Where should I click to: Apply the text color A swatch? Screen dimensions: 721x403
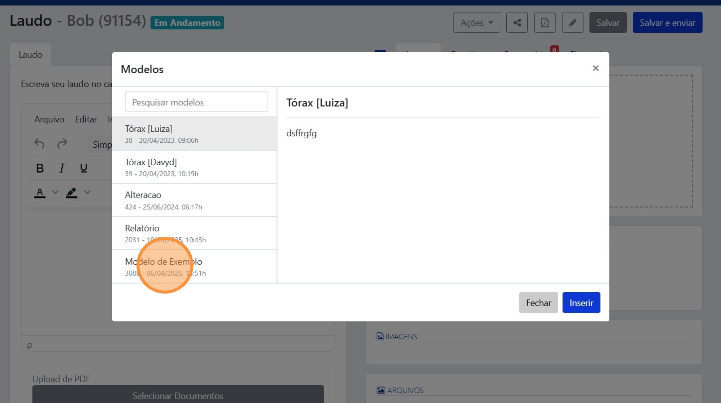[40, 193]
